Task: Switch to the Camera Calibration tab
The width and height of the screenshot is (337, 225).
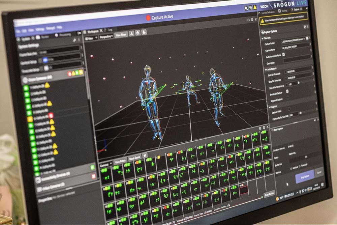Action: (267, 12)
